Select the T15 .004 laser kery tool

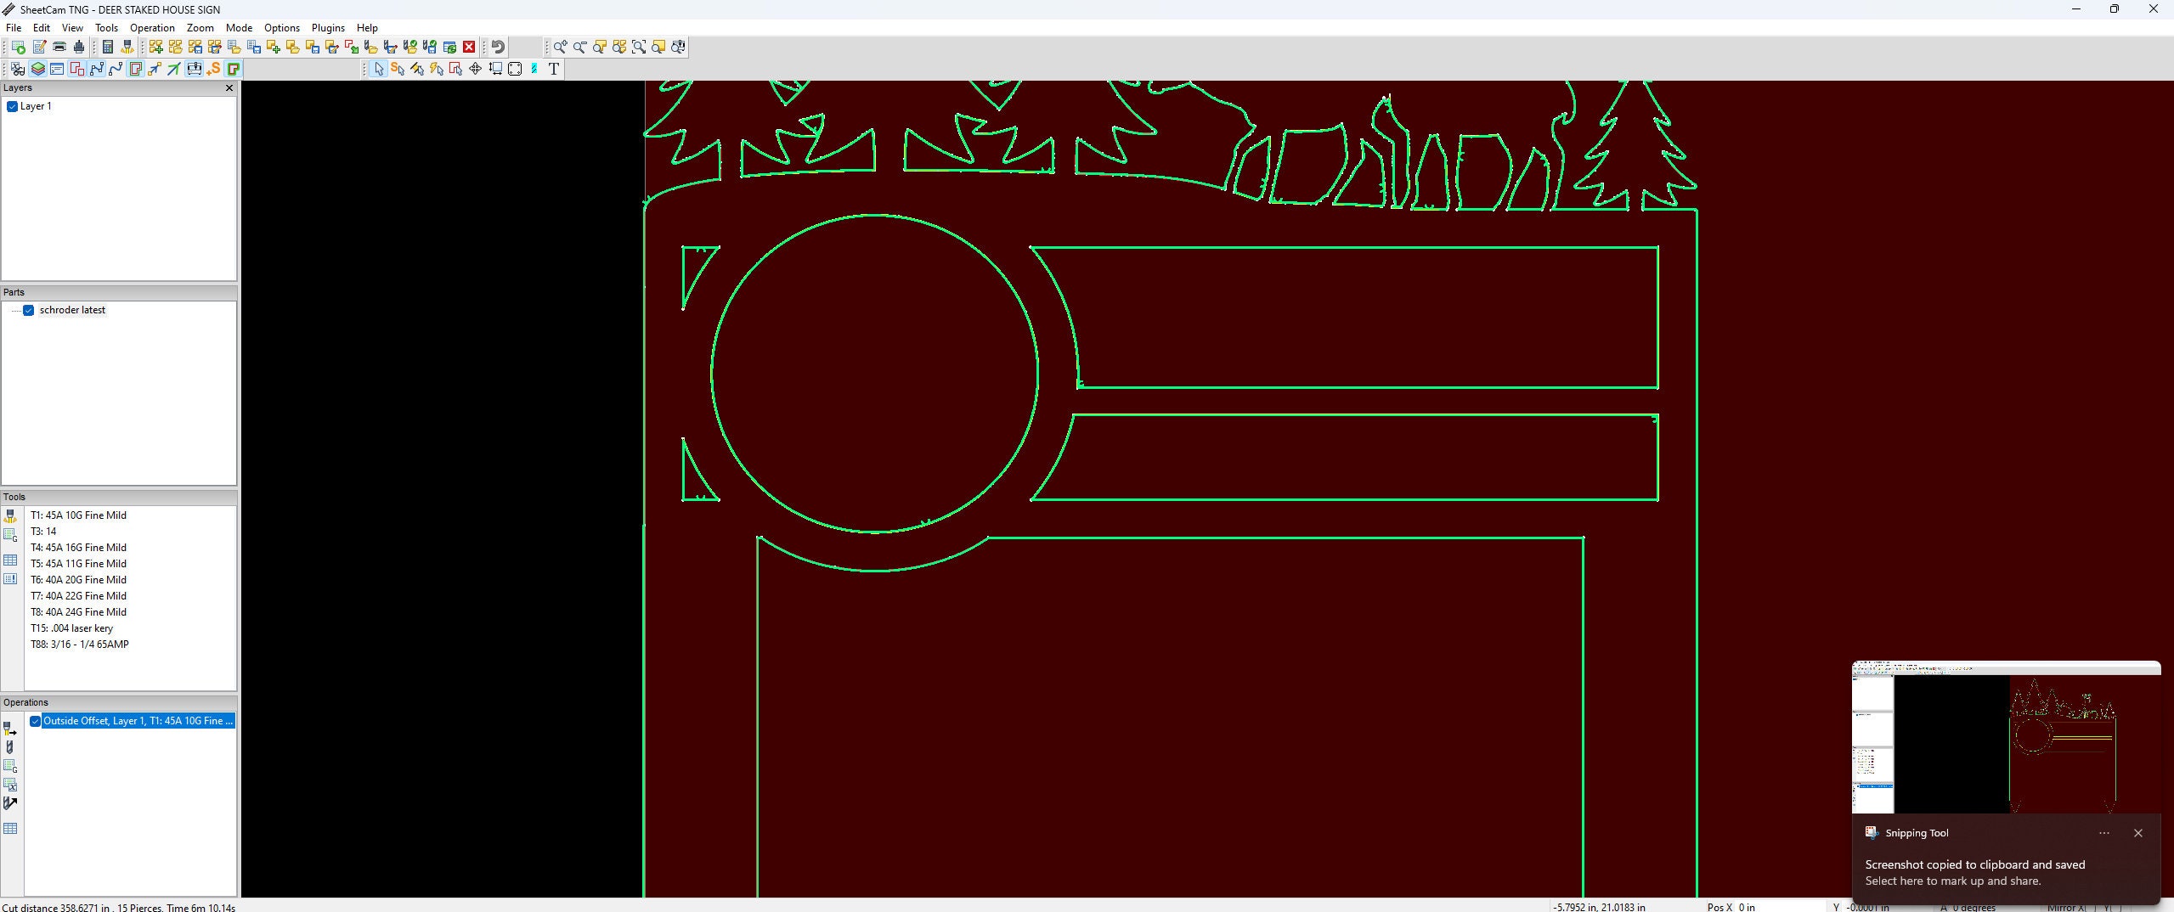tap(72, 628)
